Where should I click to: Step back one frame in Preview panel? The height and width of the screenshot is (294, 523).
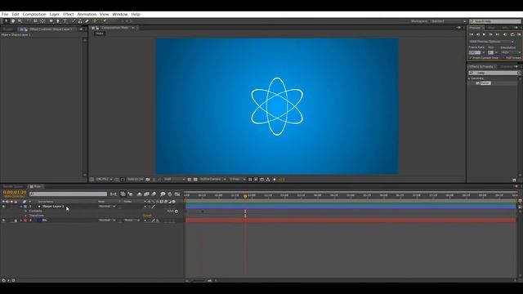pyautogui.click(x=478, y=34)
